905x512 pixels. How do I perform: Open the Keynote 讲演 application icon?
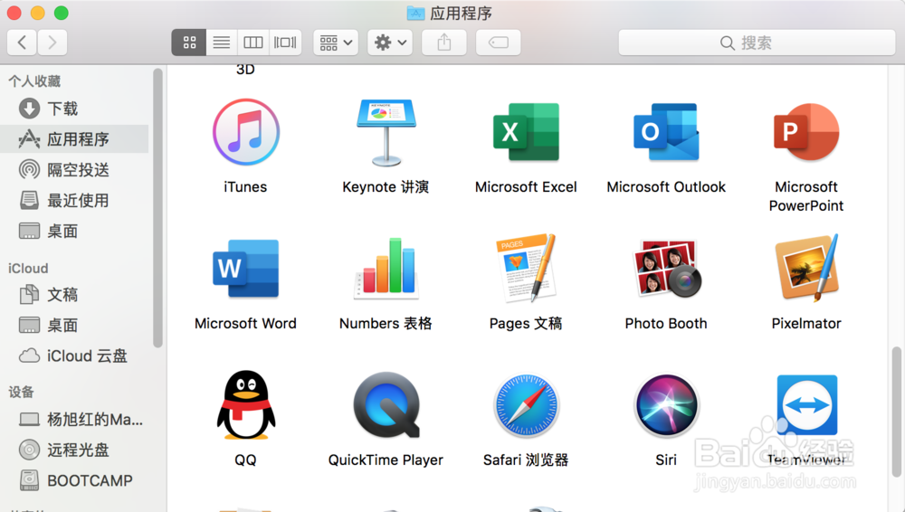(x=386, y=132)
